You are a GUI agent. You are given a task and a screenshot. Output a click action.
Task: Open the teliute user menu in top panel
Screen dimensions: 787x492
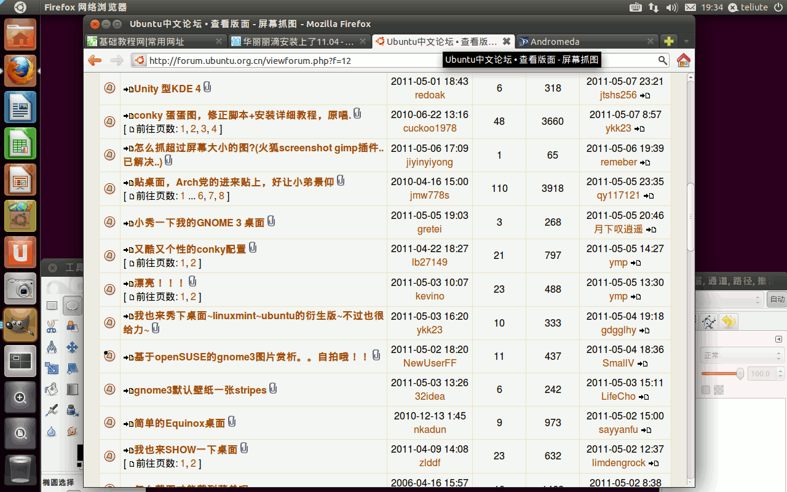748,7
